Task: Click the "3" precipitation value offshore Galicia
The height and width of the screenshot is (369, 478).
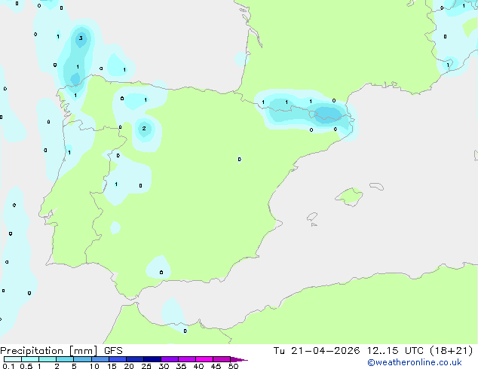Action: 81,38
